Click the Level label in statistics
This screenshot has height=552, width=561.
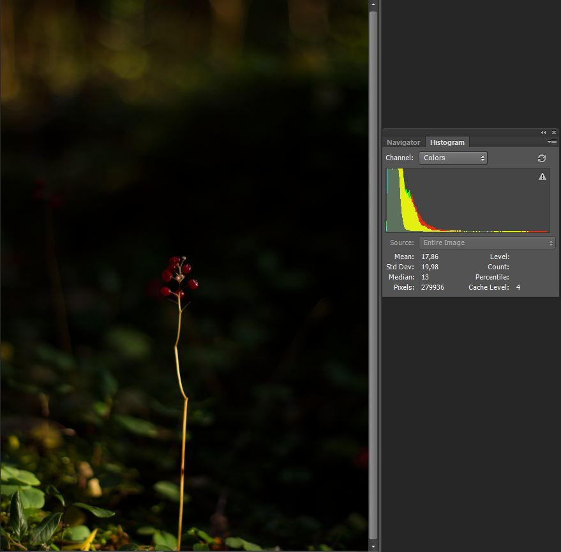500,257
